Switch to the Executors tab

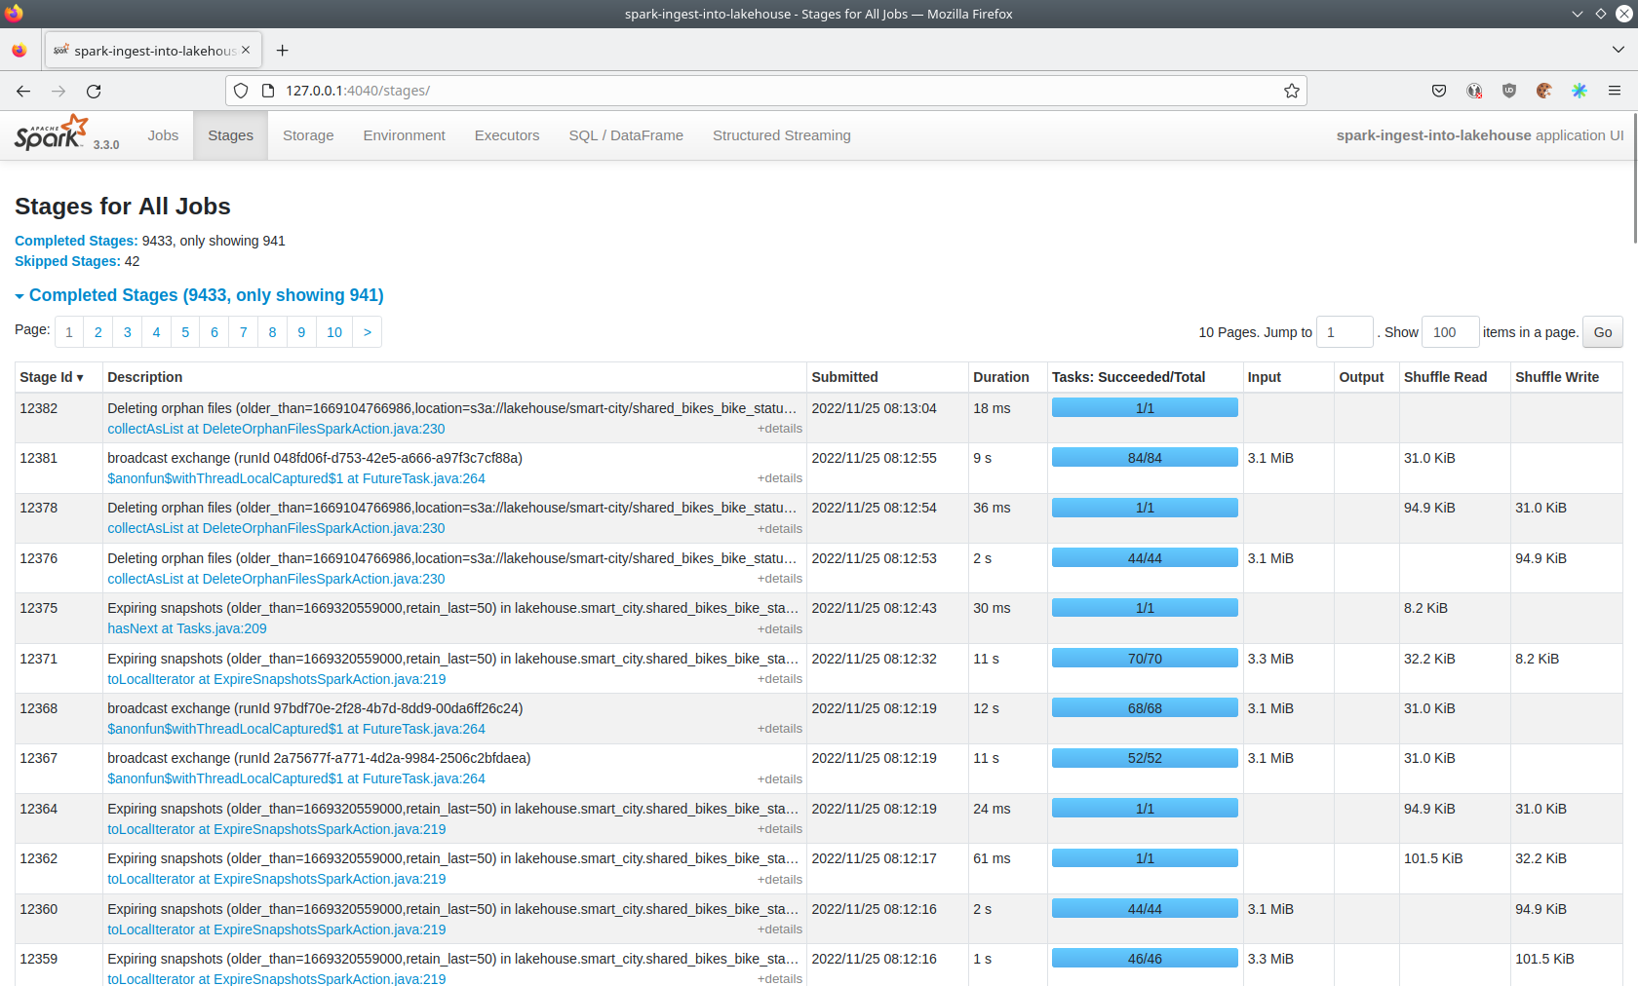pyautogui.click(x=506, y=135)
